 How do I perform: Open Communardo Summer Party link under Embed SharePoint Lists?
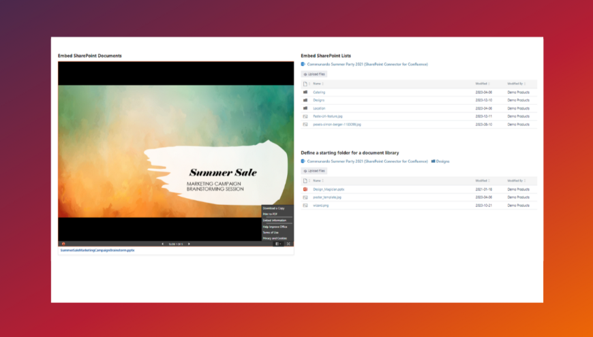(x=367, y=64)
